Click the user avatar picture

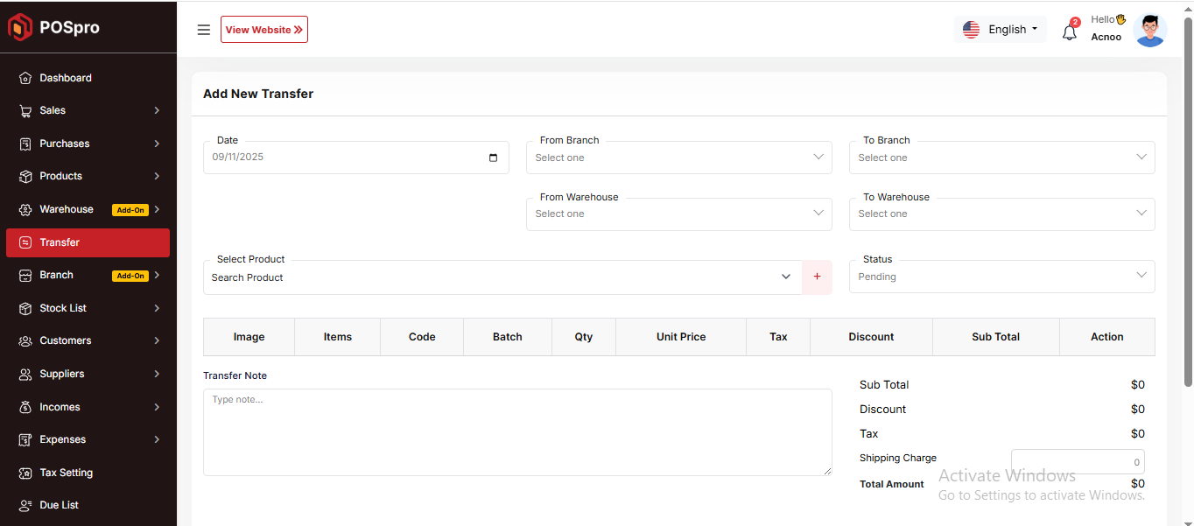1149,30
